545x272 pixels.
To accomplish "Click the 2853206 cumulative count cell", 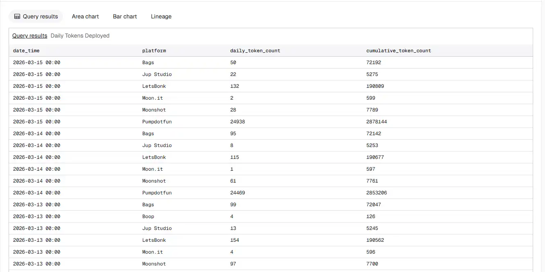I will [376, 193].
